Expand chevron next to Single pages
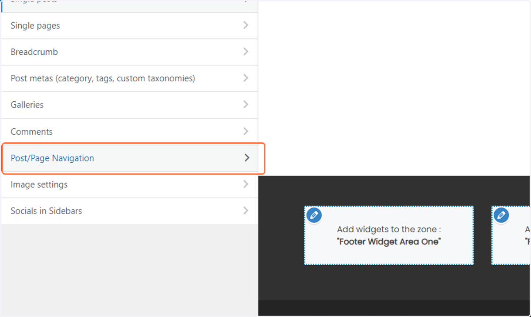This screenshot has height=317, width=531. pos(246,25)
